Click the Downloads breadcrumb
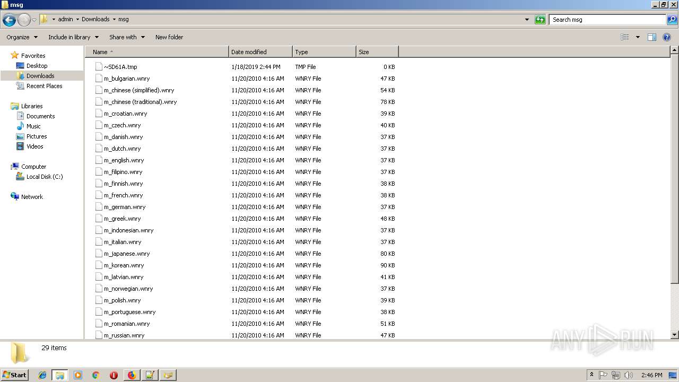This screenshot has height=382, width=679. tap(95, 19)
